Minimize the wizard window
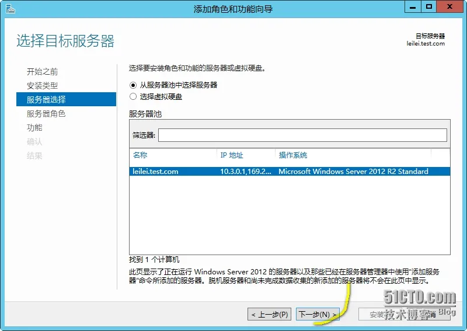This screenshot has width=467, height=331. point(413,6)
